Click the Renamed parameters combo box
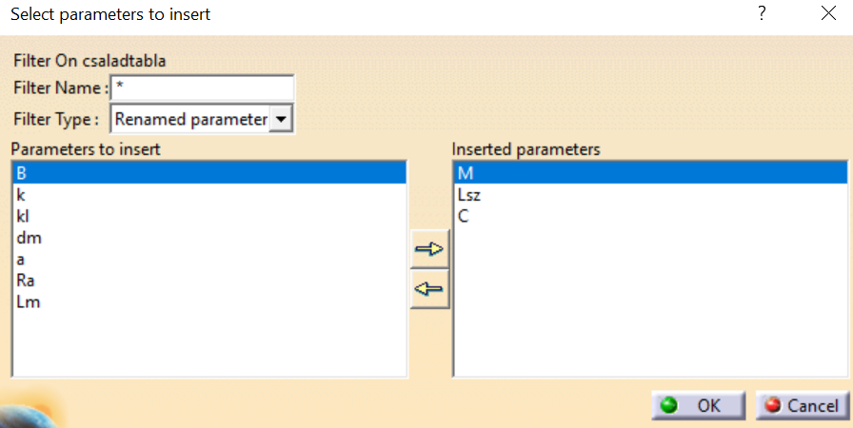 coord(190,119)
